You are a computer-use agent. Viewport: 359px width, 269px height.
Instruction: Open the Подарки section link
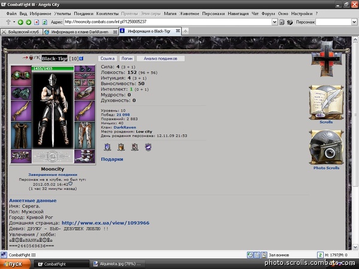pos(112,159)
